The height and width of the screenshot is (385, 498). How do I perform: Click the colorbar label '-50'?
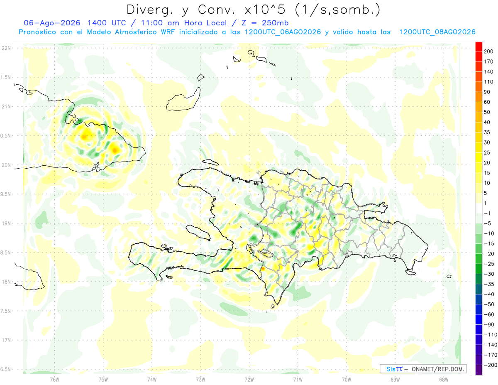[x=488, y=304]
